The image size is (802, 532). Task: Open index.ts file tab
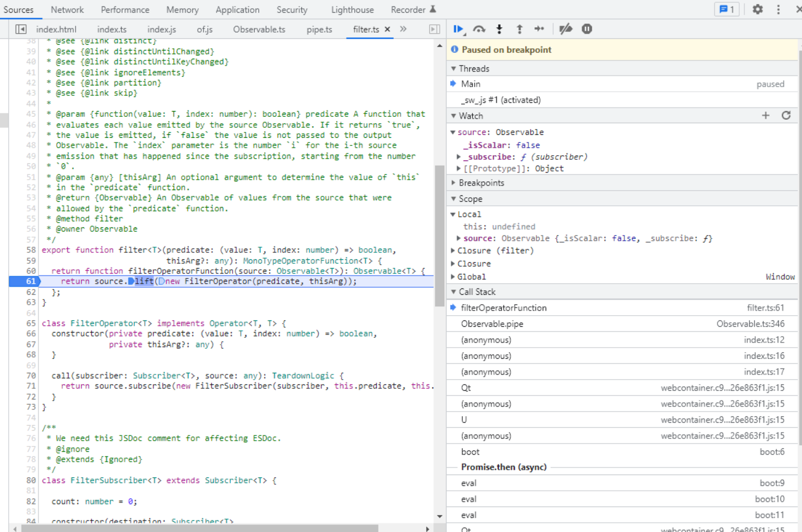pos(112,29)
